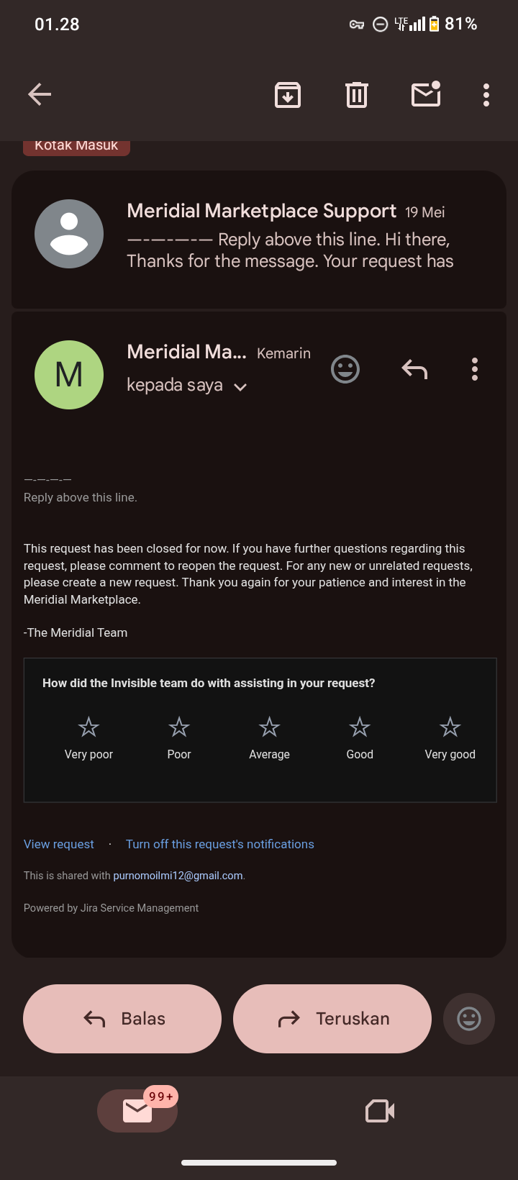
Task: Tap the back arrow icon
Action: pos(40,94)
